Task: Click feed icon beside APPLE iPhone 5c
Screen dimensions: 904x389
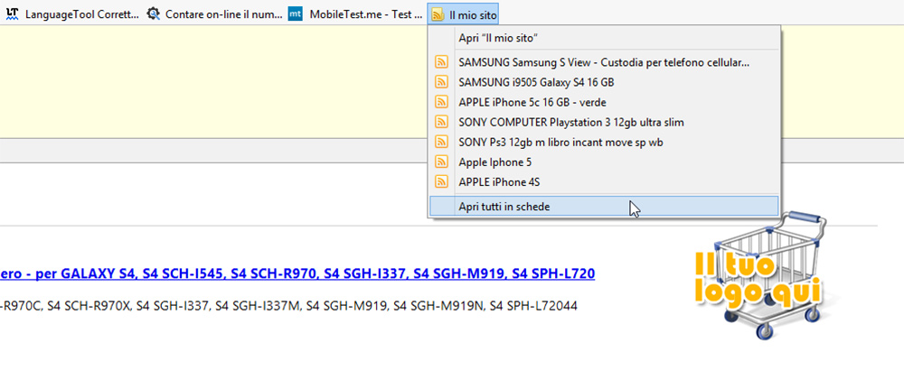Action: coord(442,102)
